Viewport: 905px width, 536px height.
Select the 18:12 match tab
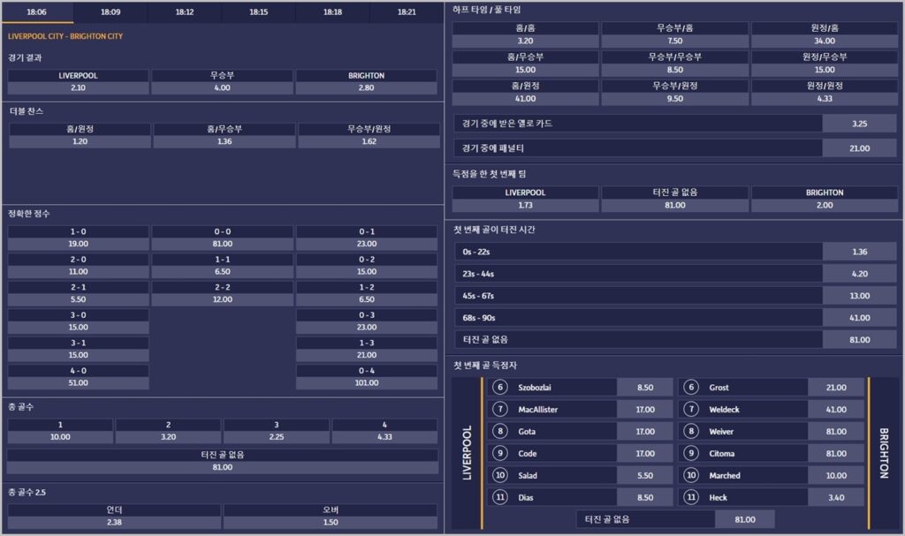tap(185, 12)
